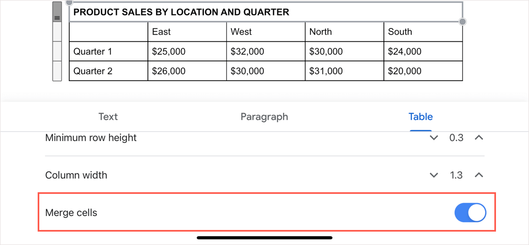Tap the column width value 1.3

click(x=456, y=175)
